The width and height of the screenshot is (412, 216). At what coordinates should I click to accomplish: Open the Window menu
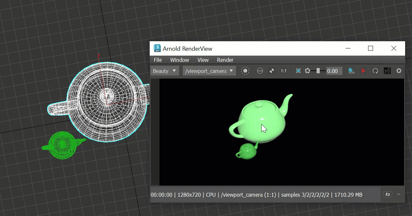[x=179, y=60]
